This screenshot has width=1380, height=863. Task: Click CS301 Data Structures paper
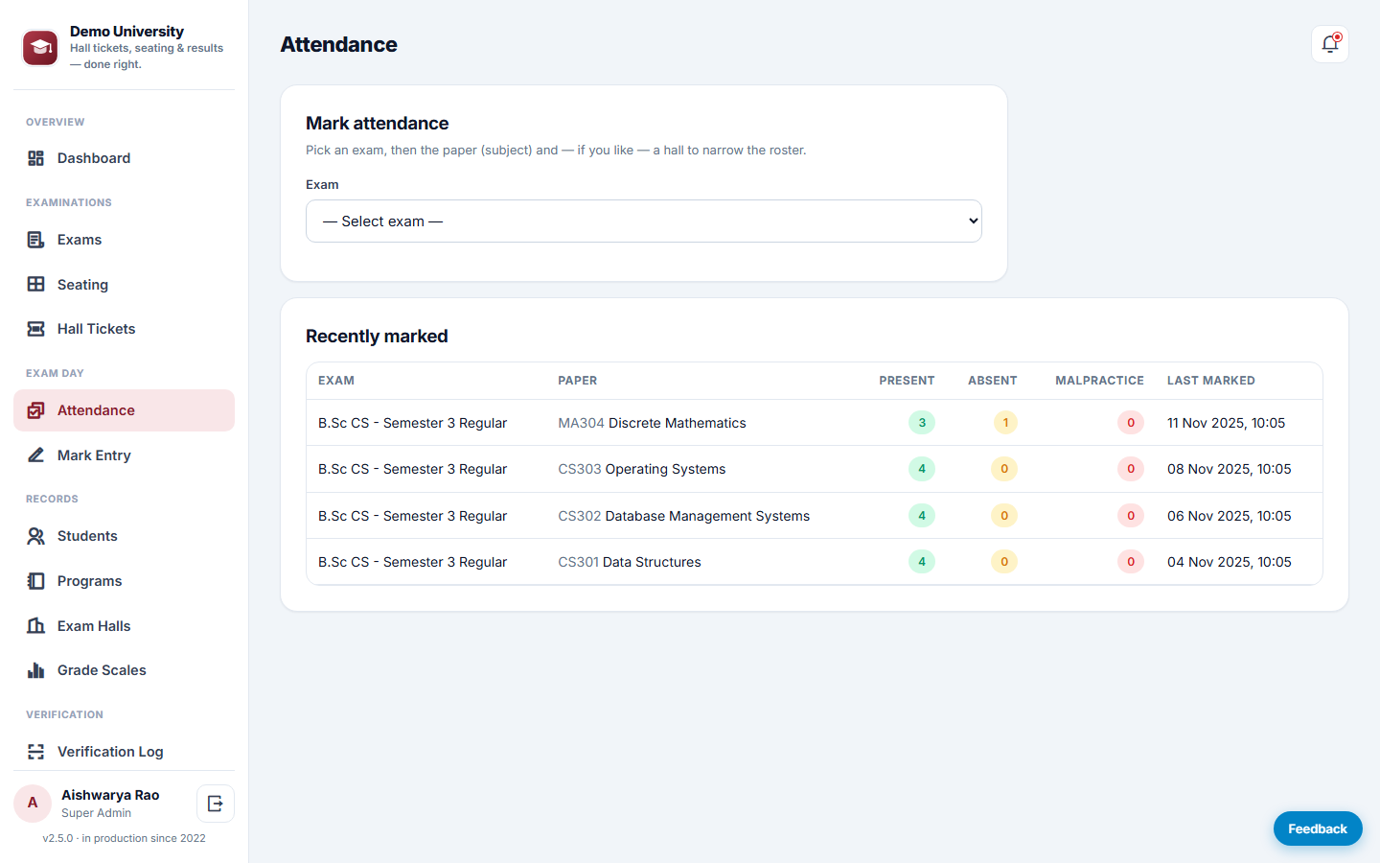point(630,562)
